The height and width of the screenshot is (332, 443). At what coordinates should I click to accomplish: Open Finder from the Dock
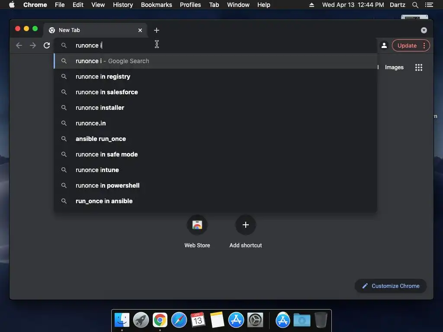(122, 320)
